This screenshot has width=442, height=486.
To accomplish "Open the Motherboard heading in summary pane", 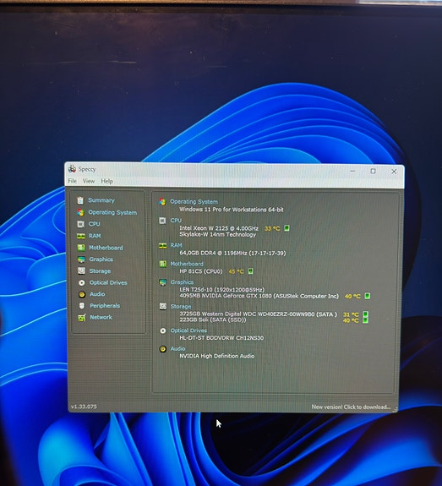I will click(x=187, y=264).
